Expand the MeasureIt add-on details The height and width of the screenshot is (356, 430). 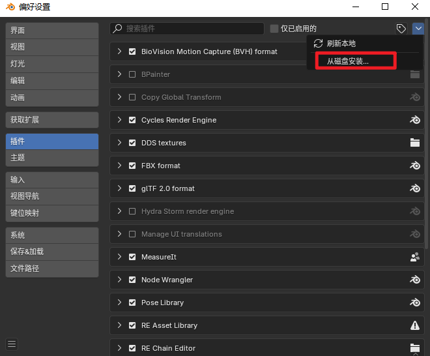click(119, 257)
